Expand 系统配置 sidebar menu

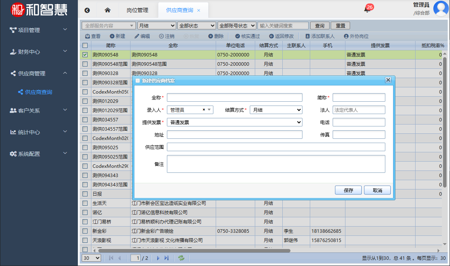click(38, 154)
